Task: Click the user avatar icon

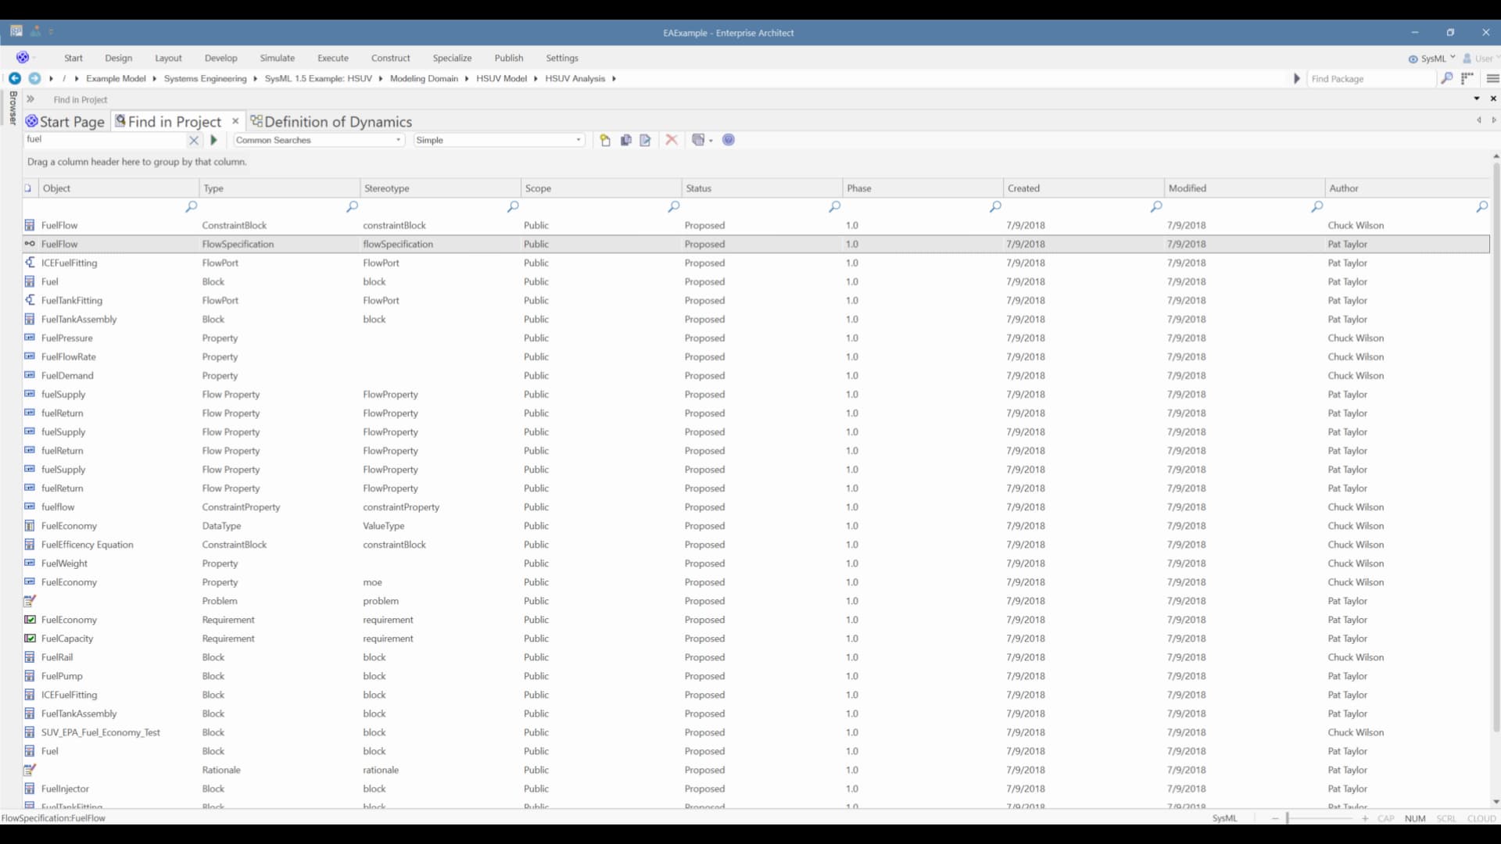Action: [1467, 58]
